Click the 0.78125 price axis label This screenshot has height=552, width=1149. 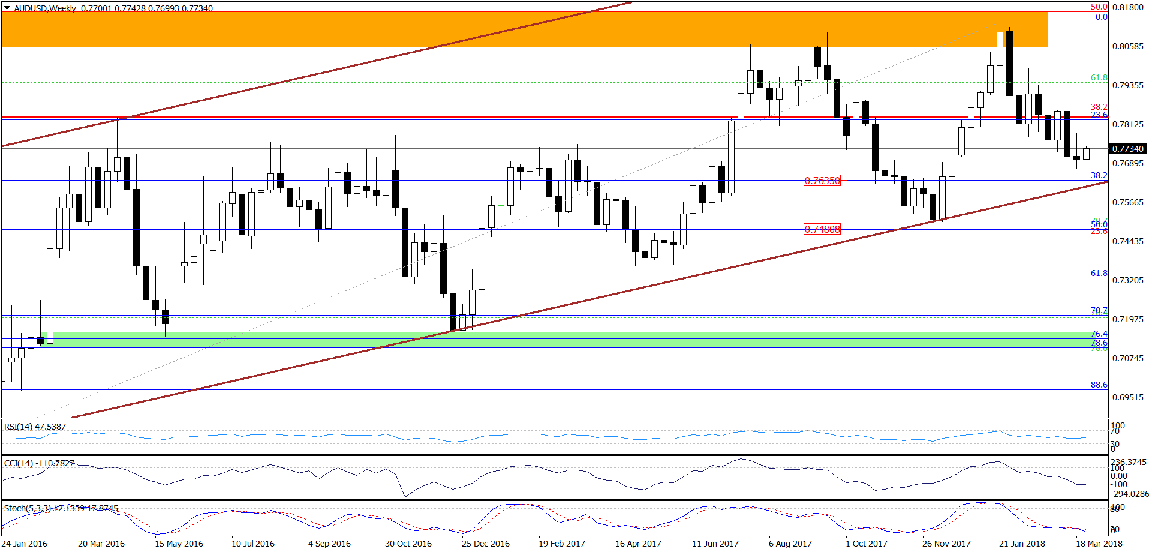1128,124
